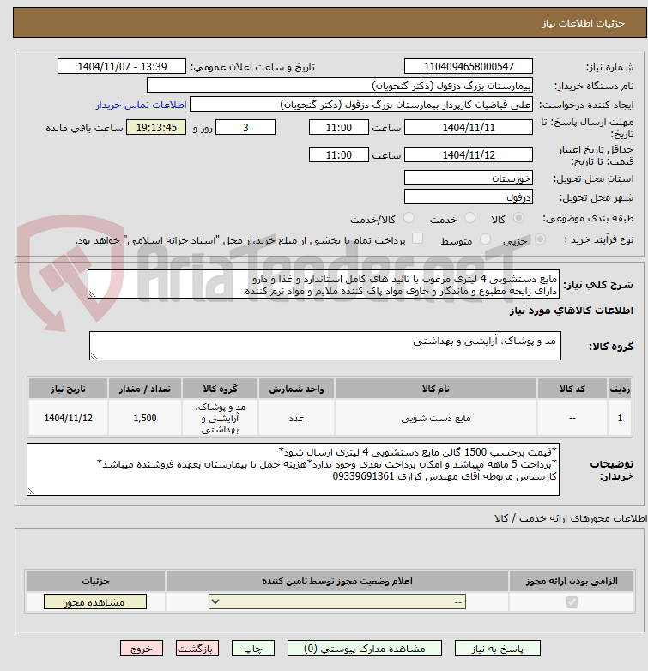Click the اطلاعات کالاهای مورد نیاز heading

(x=572, y=311)
